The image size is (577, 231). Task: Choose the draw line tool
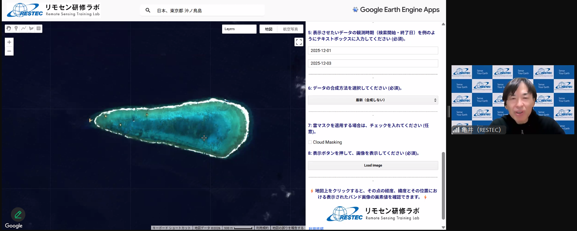click(x=24, y=29)
